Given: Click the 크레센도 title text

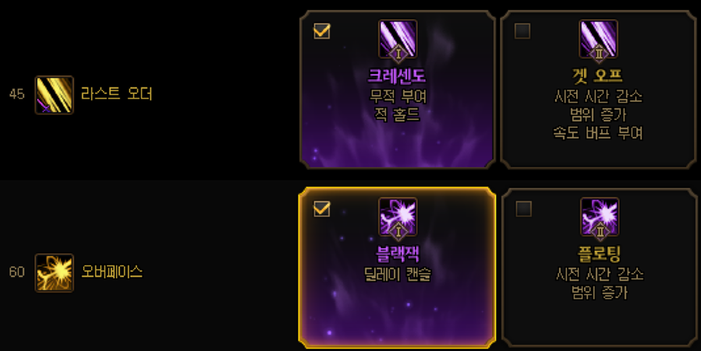Looking at the screenshot, I should pyautogui.click(x=397, y=75).
